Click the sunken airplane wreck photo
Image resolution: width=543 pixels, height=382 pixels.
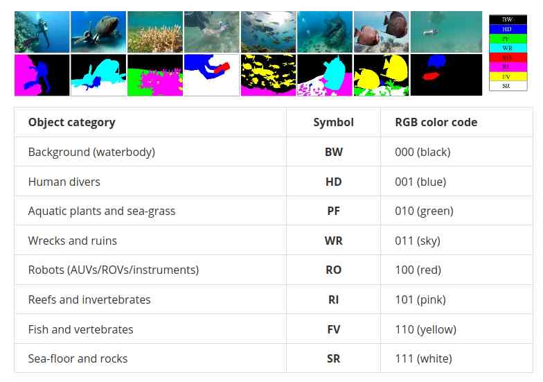[98, 32]
